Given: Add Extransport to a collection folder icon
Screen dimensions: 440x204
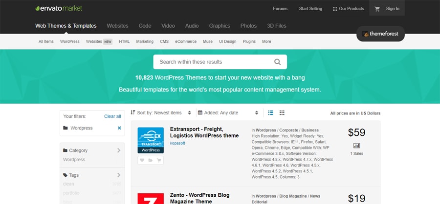Looking at the screenshot, I should (x=151, y=160).
